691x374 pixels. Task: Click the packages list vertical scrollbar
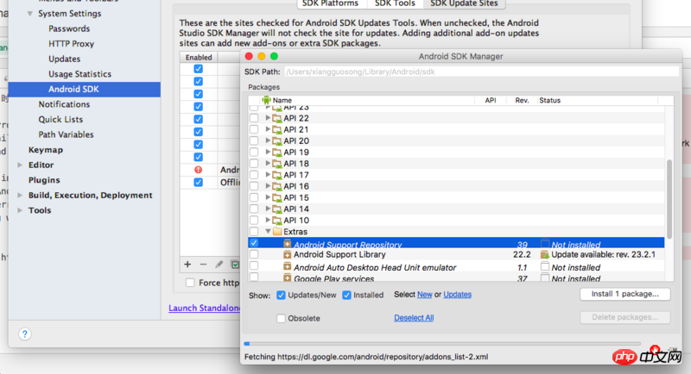pyautogui.click(x=669, y=199)
